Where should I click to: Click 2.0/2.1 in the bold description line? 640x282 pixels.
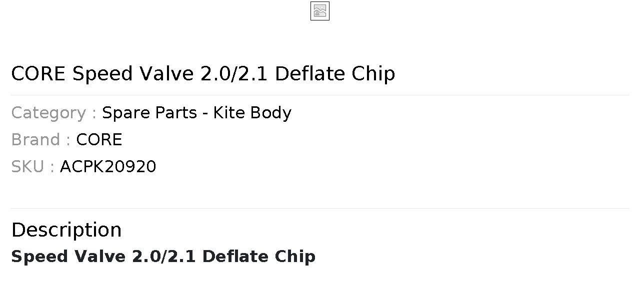point(164,257)
